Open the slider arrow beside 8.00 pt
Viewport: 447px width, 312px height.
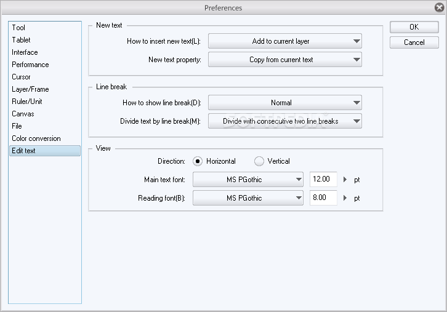click(345, 198)
